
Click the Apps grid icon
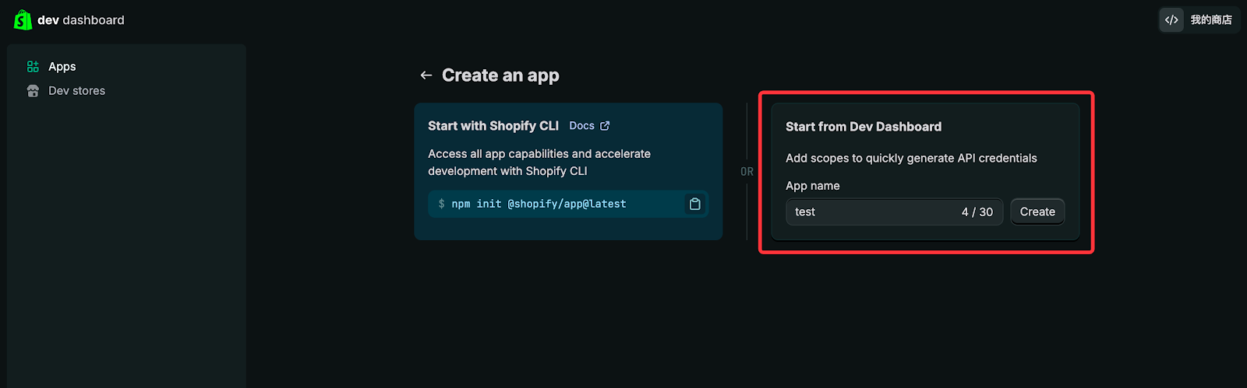pyautogui.click(x=33, y=67)
